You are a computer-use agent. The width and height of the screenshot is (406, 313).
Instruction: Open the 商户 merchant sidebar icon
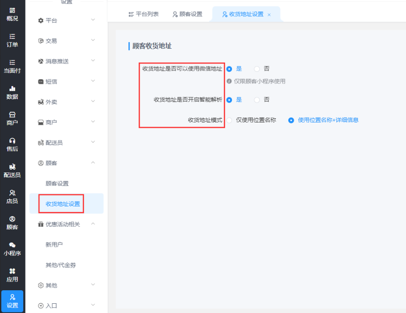click(x=12, y=118)
